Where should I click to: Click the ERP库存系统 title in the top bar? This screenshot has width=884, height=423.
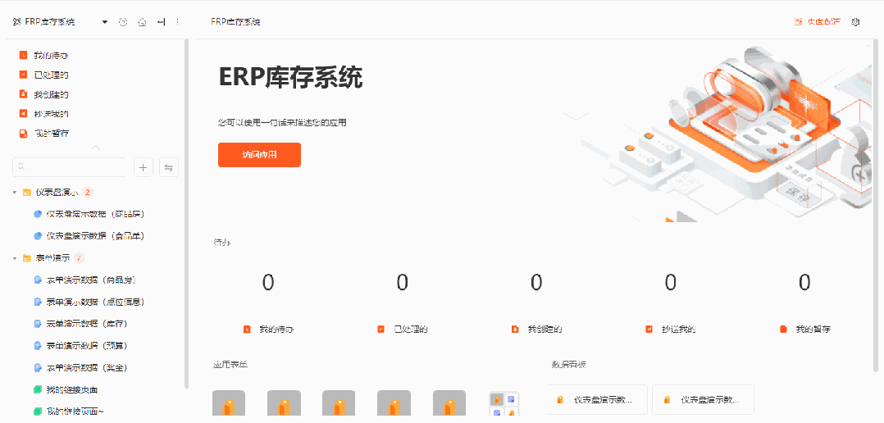(x=235, y=22)
